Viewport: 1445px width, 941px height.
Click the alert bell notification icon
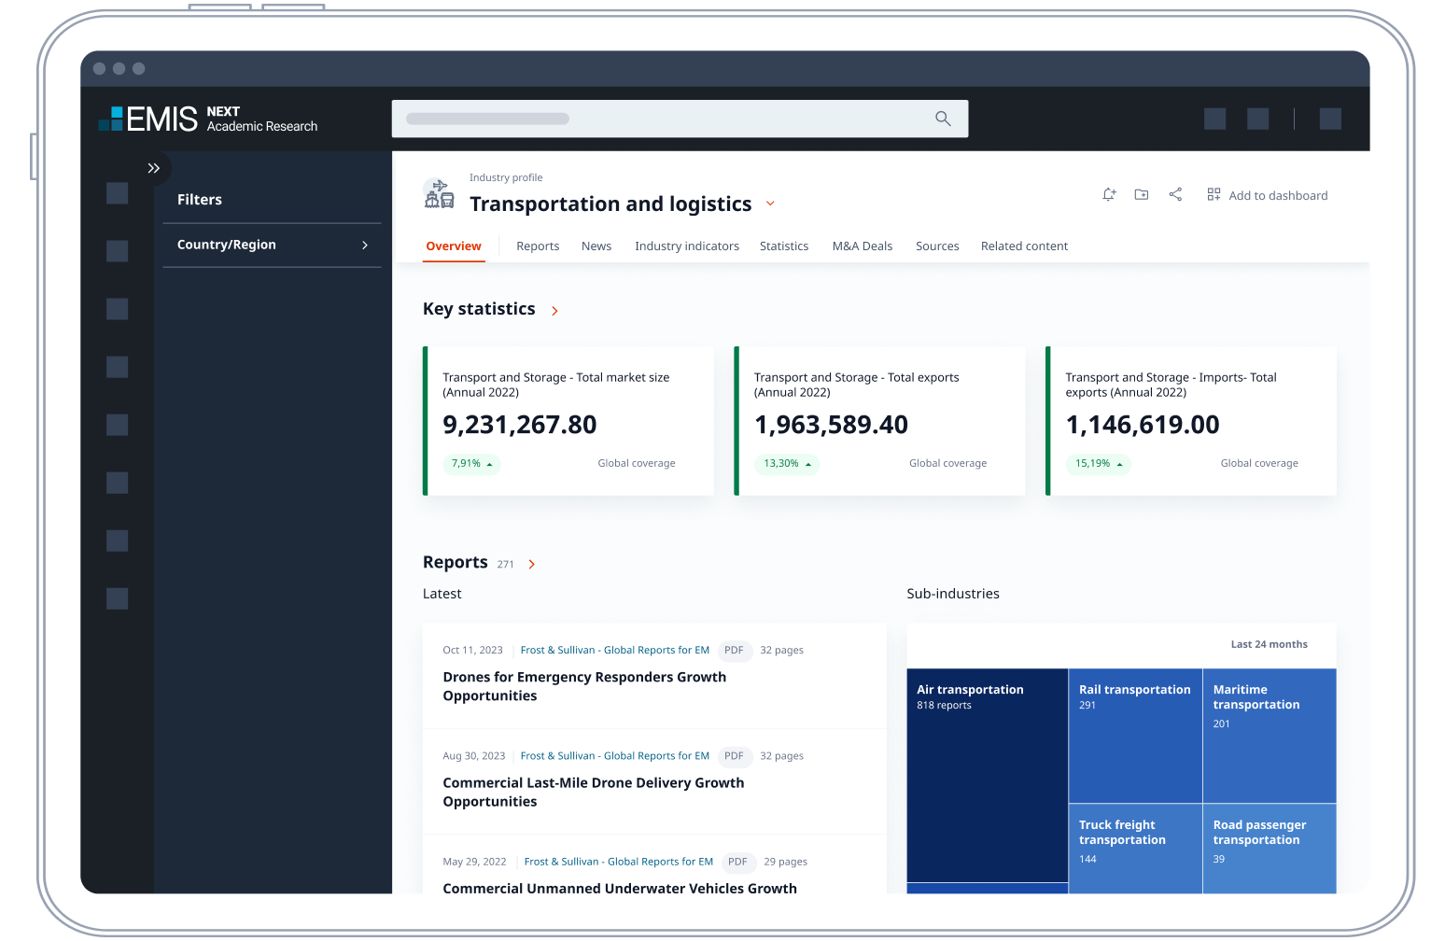pyautogui.click(x=1109, y=194)
